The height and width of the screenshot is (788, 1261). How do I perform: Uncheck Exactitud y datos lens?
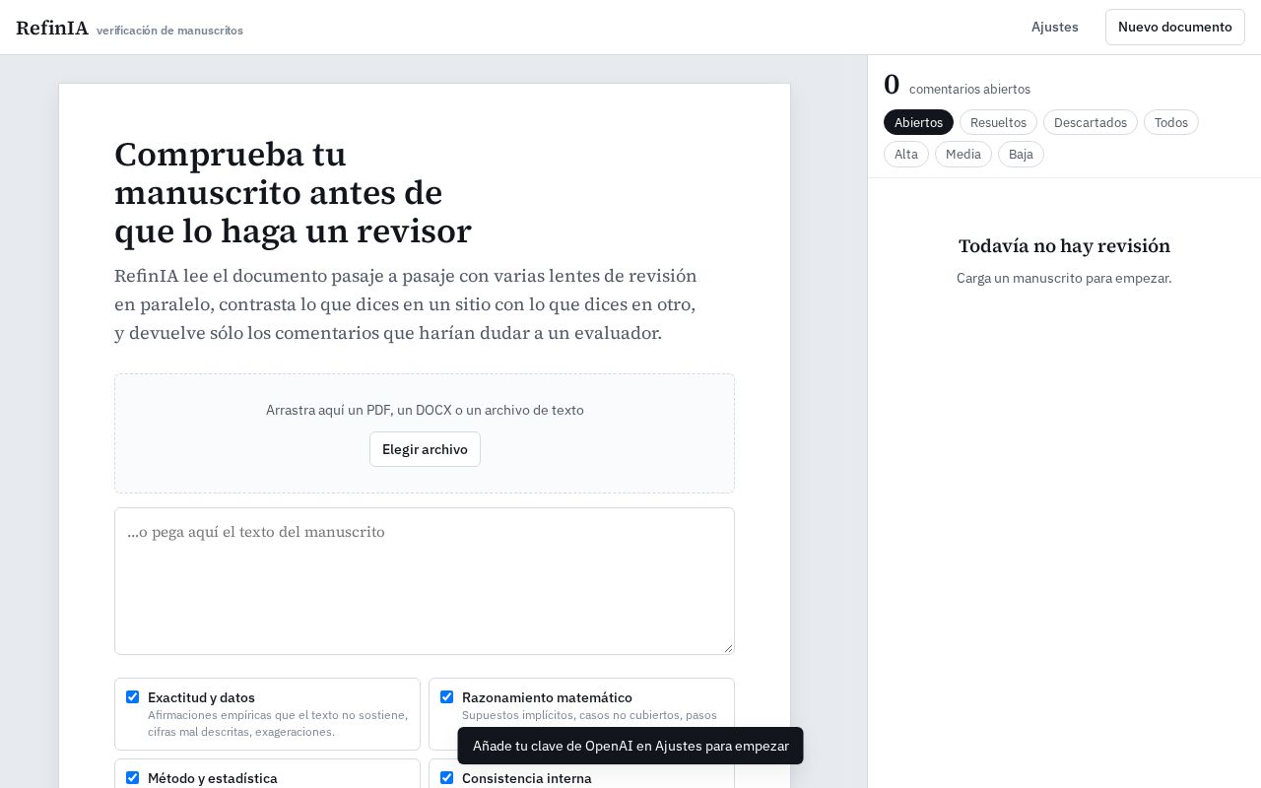pos(132,696)
